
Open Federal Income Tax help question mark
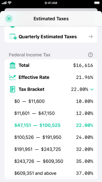click(90, 55)
